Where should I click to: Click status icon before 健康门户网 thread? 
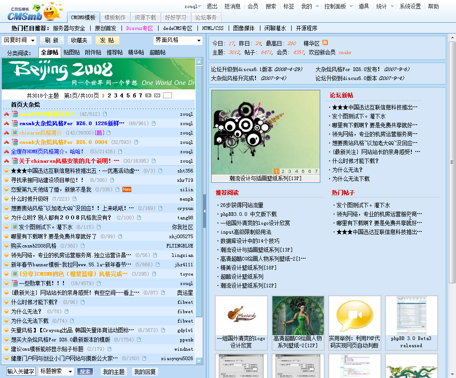pos(6,358)
